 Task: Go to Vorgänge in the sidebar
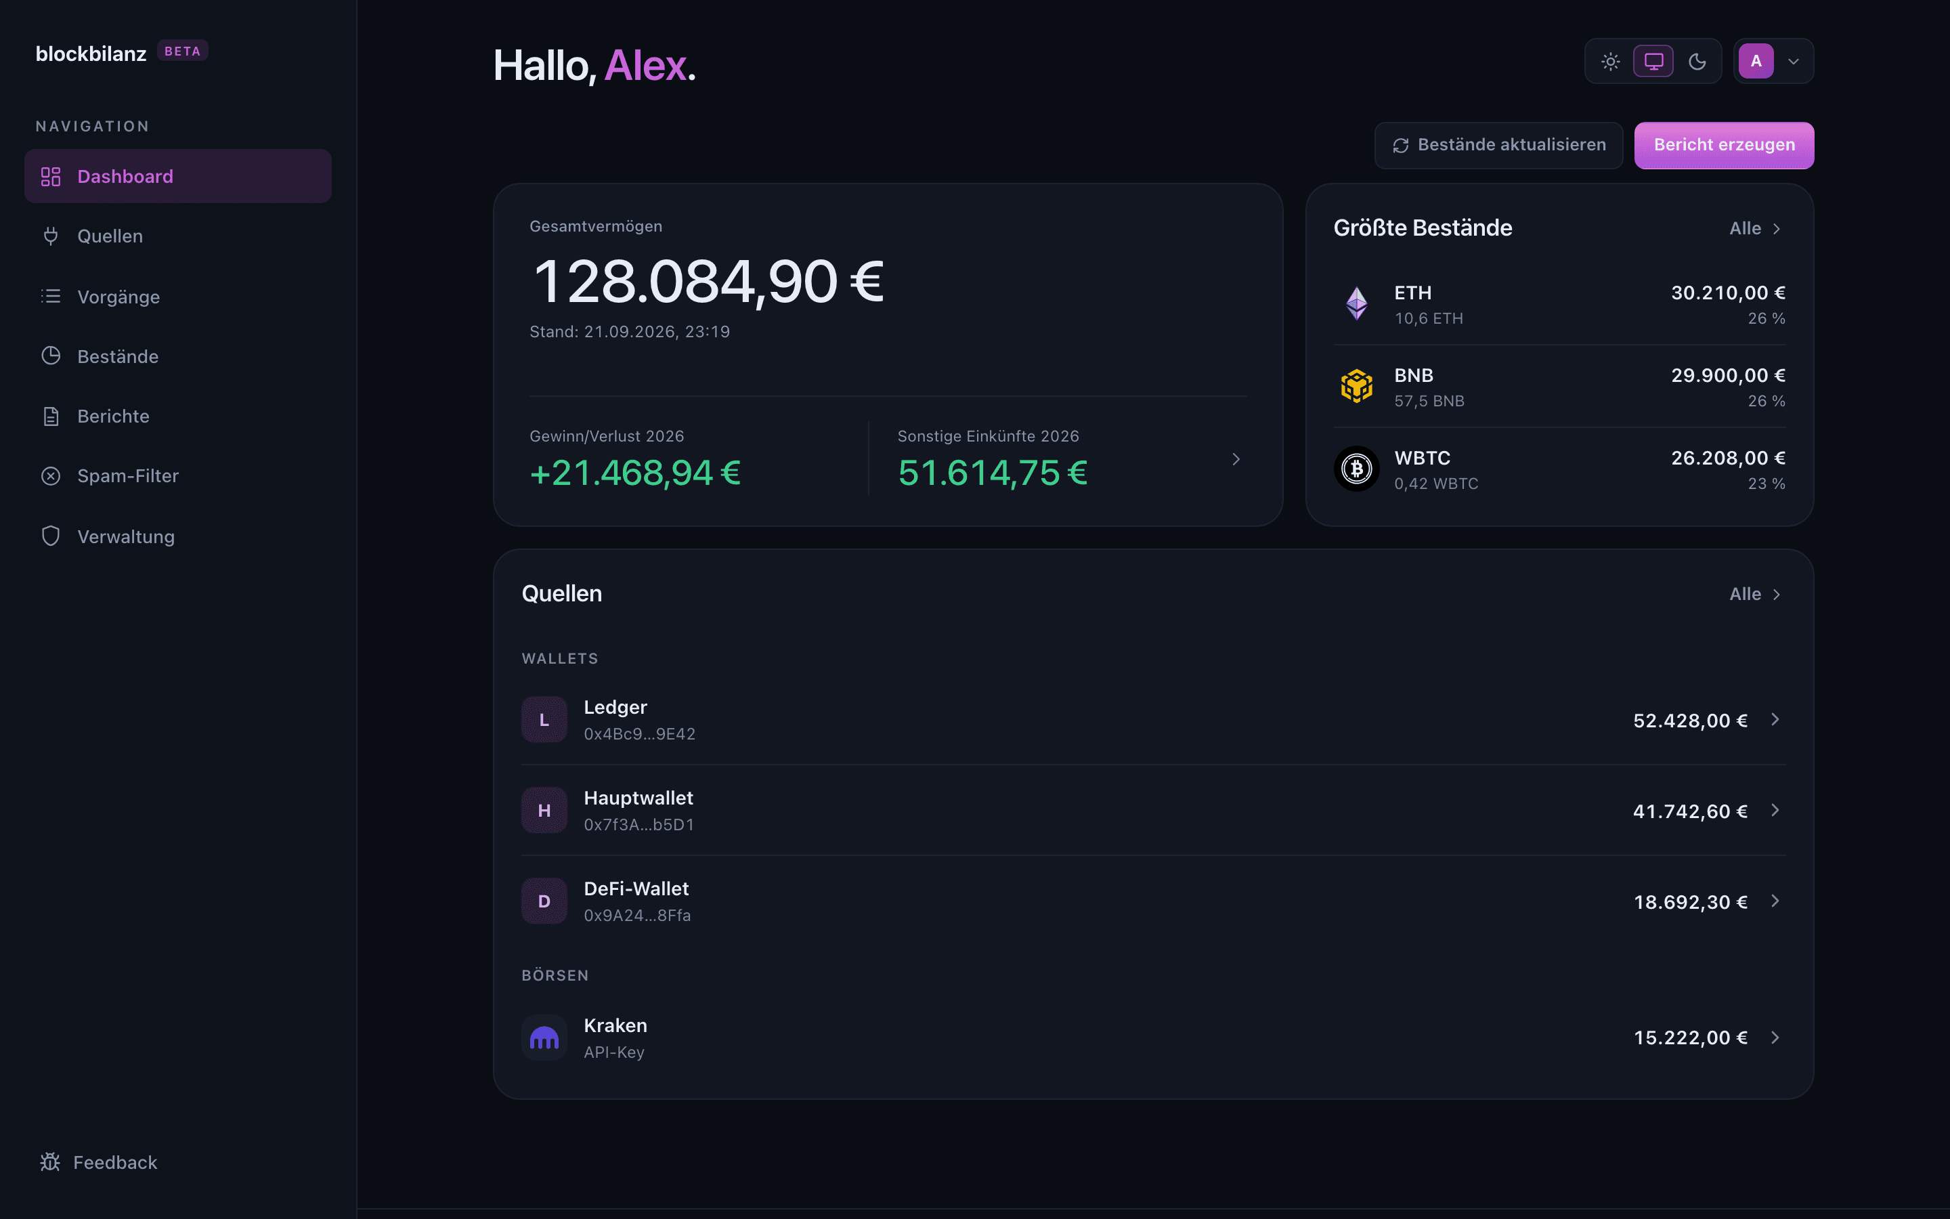pyautogui.click(x=178, y=297)
